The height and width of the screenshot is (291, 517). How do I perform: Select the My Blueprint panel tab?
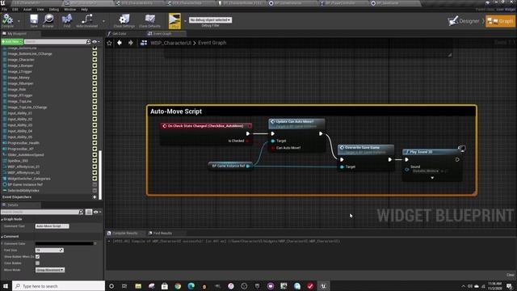[x=16, y=34]
